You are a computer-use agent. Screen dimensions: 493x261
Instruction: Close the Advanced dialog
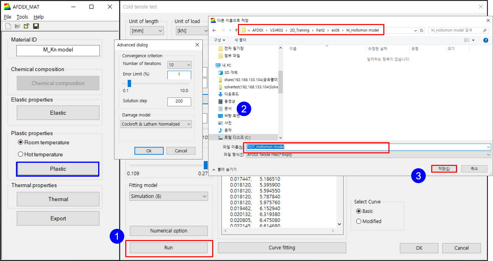tap(197, 45)
